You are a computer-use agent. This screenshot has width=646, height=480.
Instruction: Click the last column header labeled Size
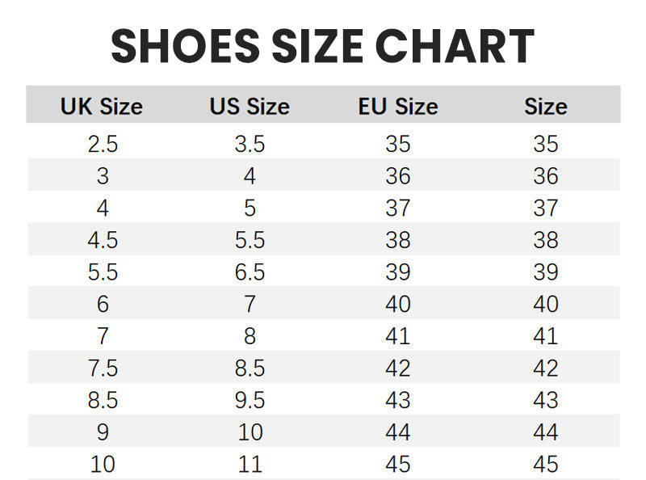click(x=546, y=107)
